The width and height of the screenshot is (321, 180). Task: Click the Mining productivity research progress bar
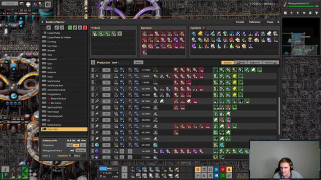[300, 6]
